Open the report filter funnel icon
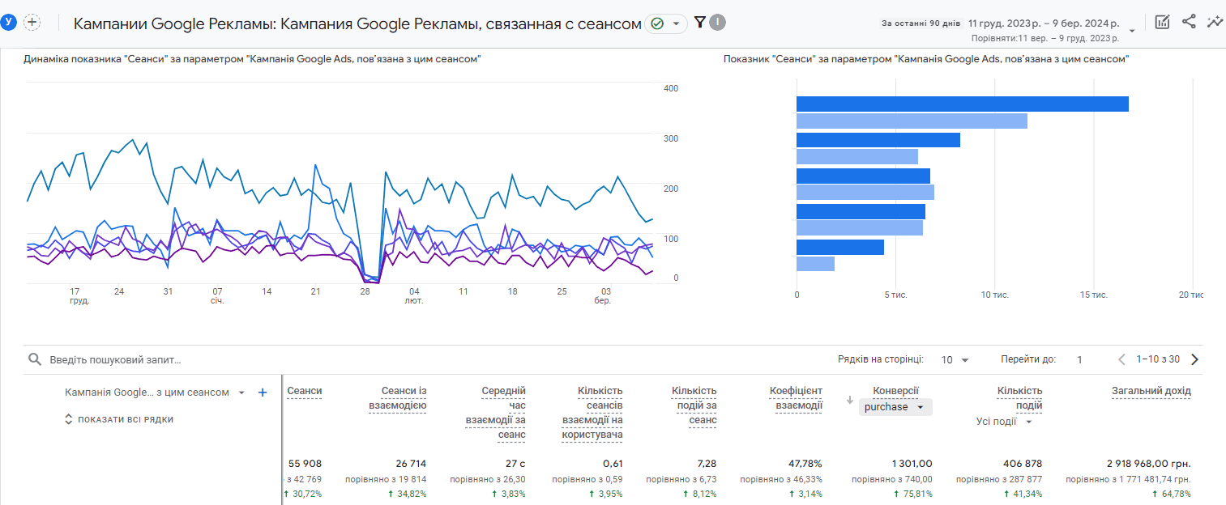The width and height of the screenshot is (1226, 505). (x=700, y=22)
